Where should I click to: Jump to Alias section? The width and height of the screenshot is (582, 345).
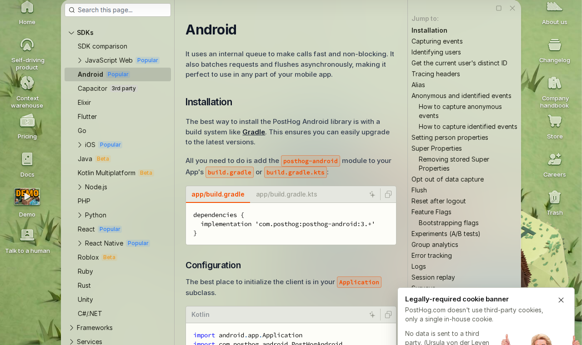pyautogui.click(x=418, y=85)
